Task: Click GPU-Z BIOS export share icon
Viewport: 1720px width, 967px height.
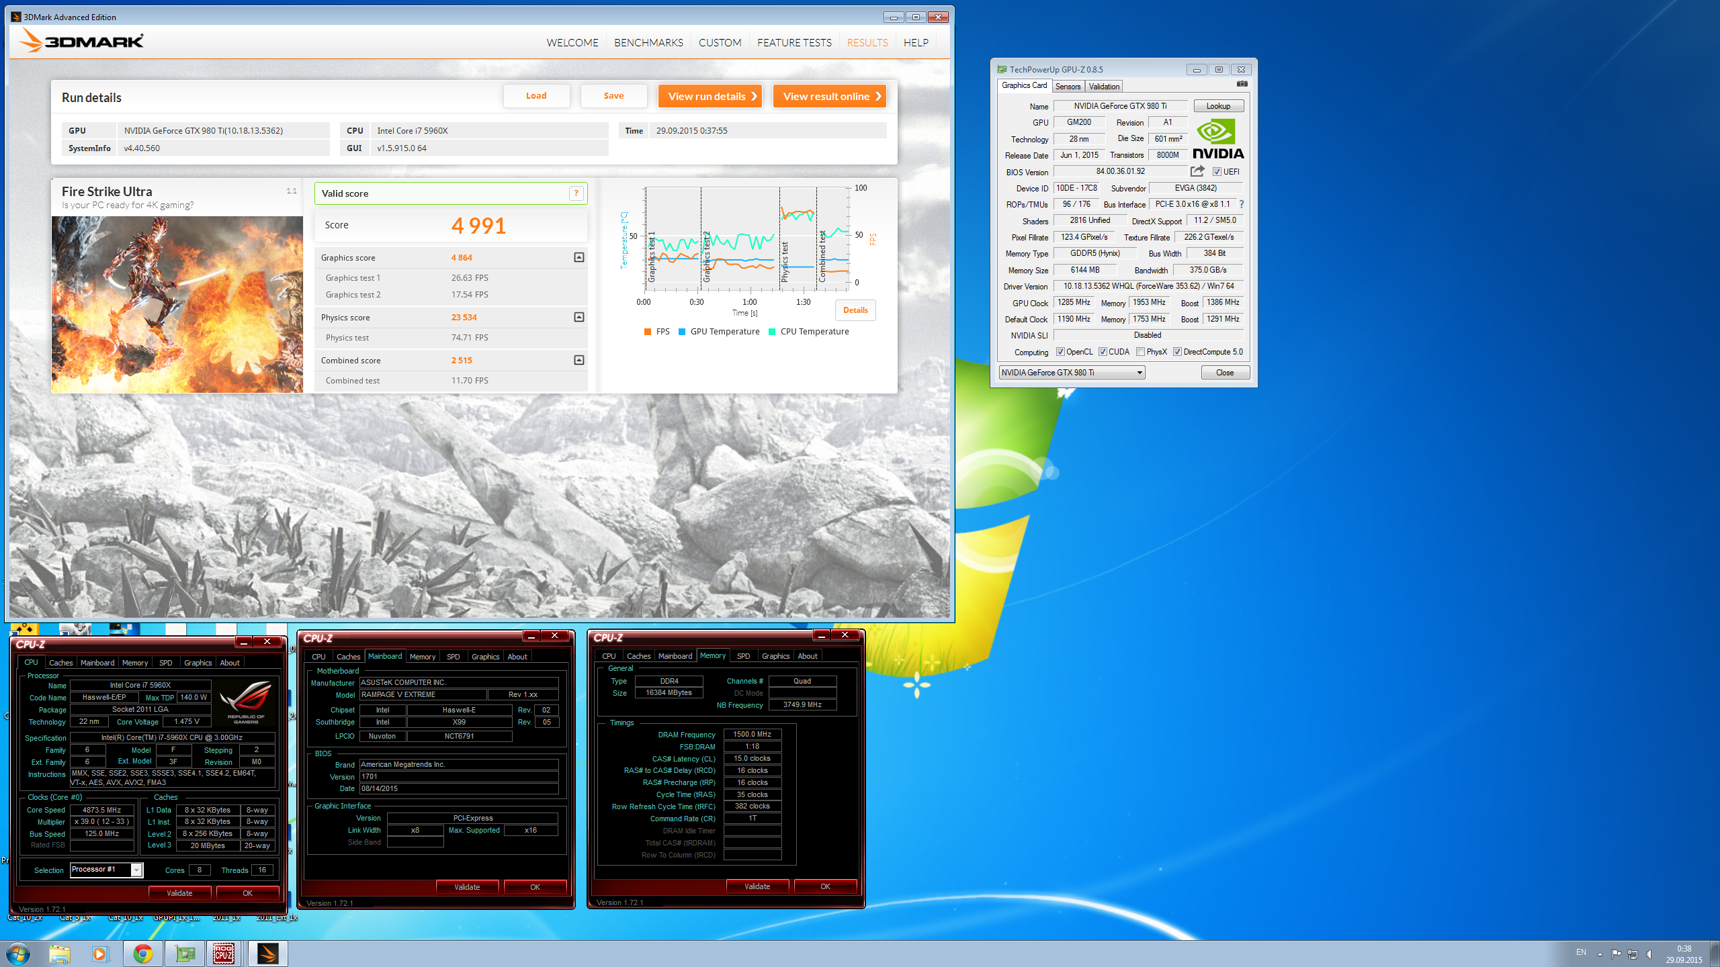Action: tap(1197, 171)
